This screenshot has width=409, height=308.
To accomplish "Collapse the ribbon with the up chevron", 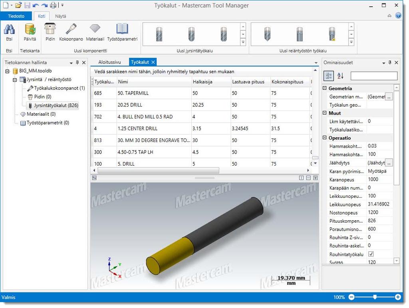I will point(389,16).
